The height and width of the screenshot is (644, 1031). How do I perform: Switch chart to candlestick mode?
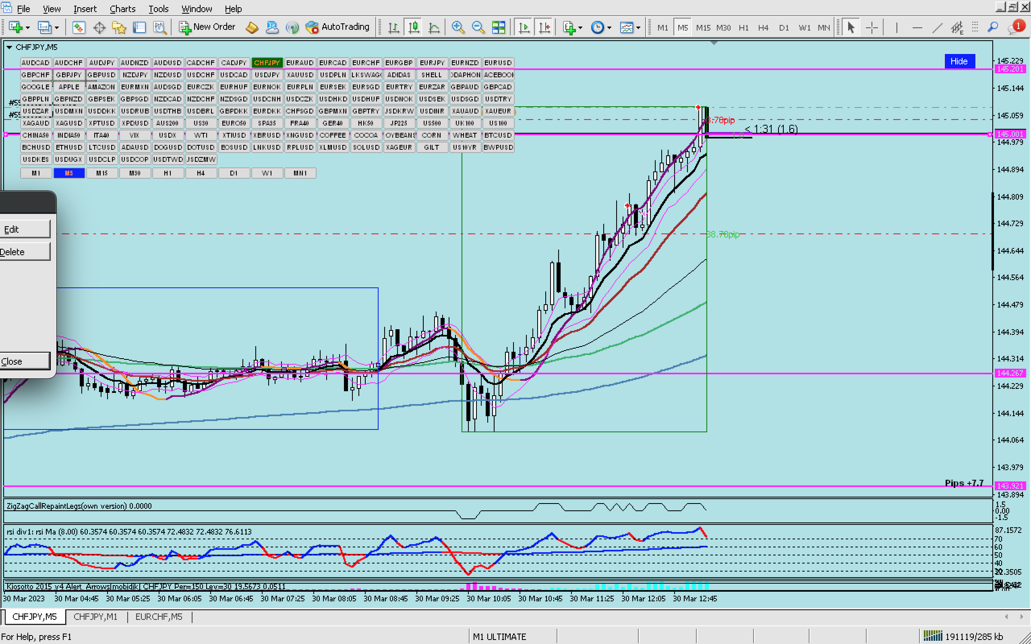(414, 27)
